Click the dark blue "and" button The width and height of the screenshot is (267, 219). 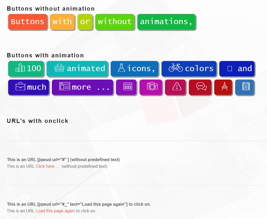pos(237,68)
